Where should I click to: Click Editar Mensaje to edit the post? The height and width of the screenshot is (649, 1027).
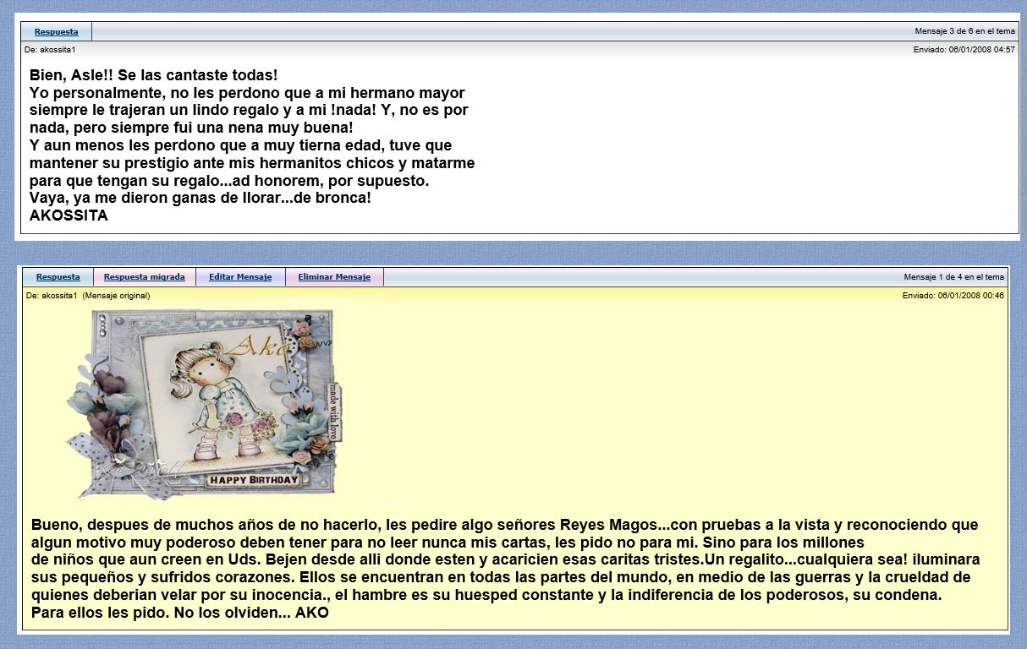pos(240,277)
